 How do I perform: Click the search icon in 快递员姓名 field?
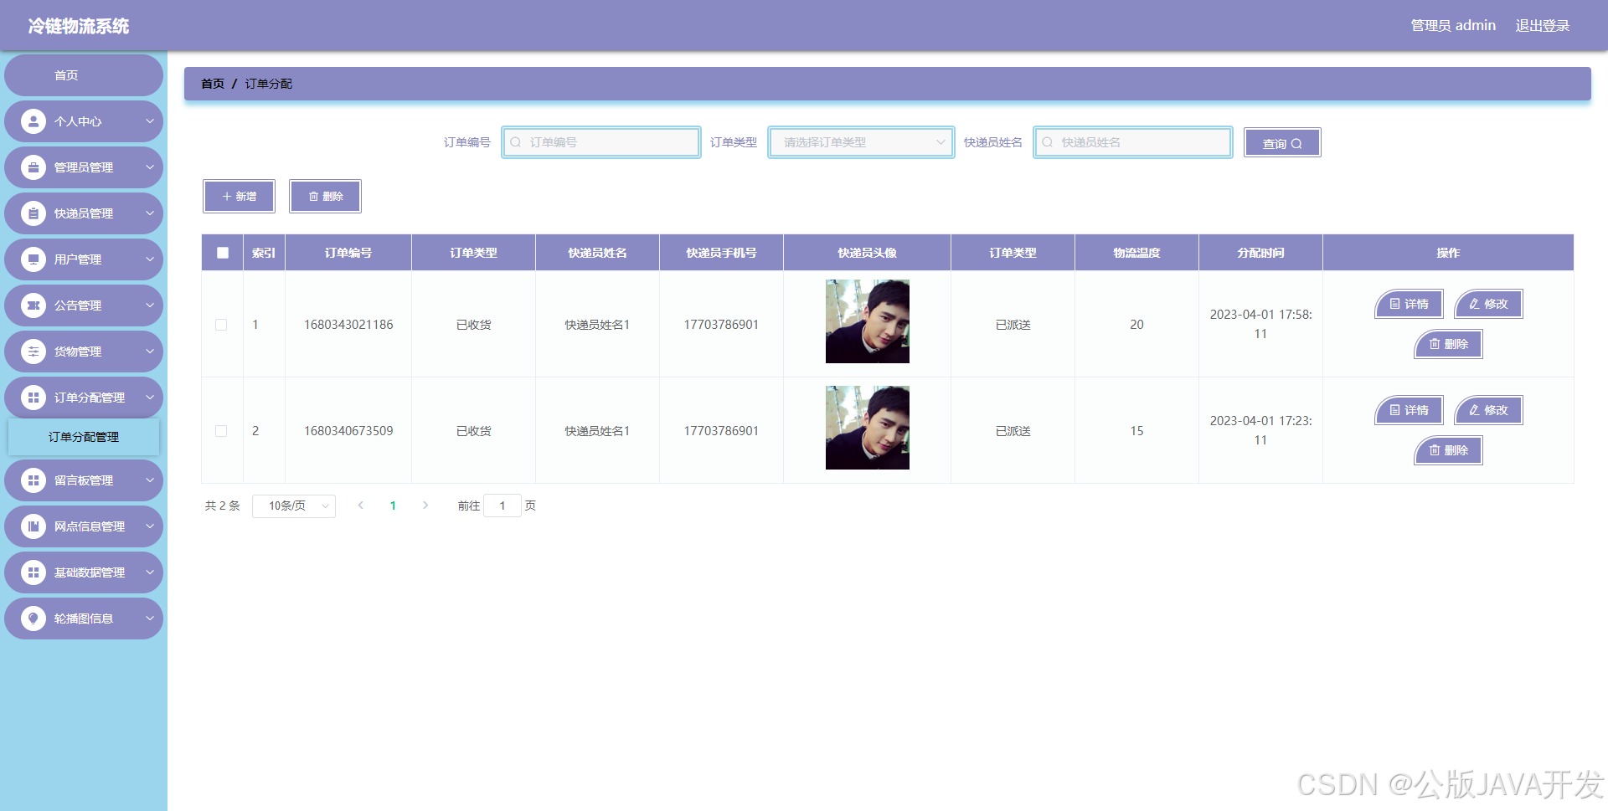1048,142
